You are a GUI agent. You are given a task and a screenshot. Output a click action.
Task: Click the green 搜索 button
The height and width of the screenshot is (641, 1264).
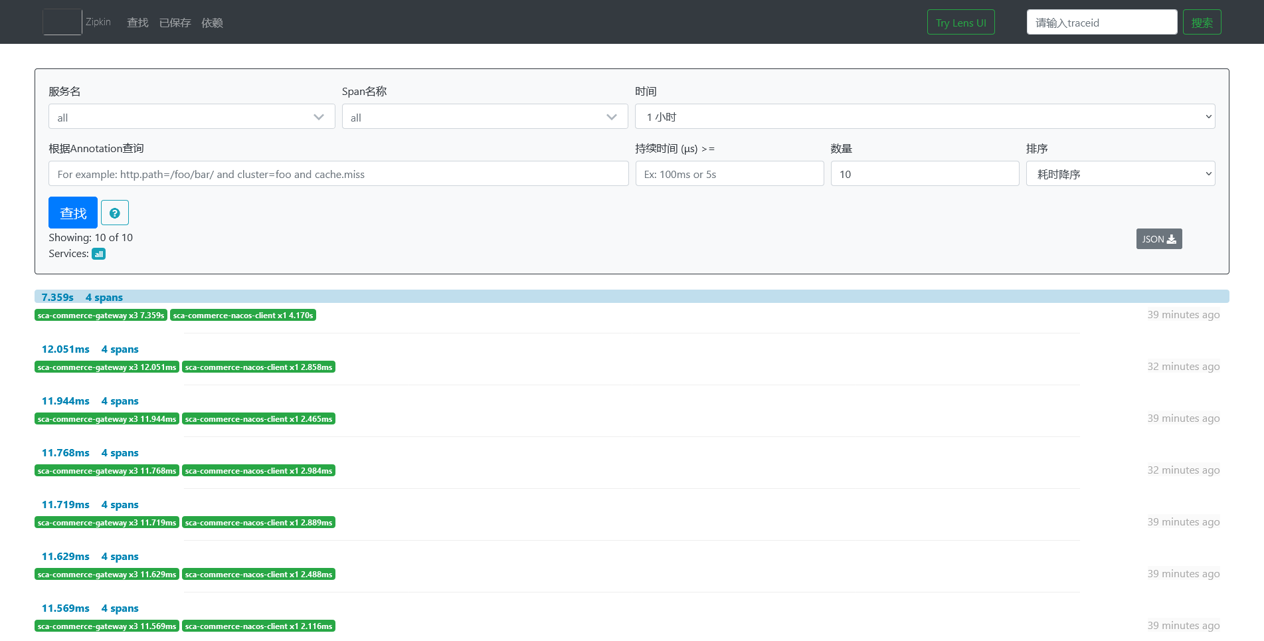pos(1202,23)
